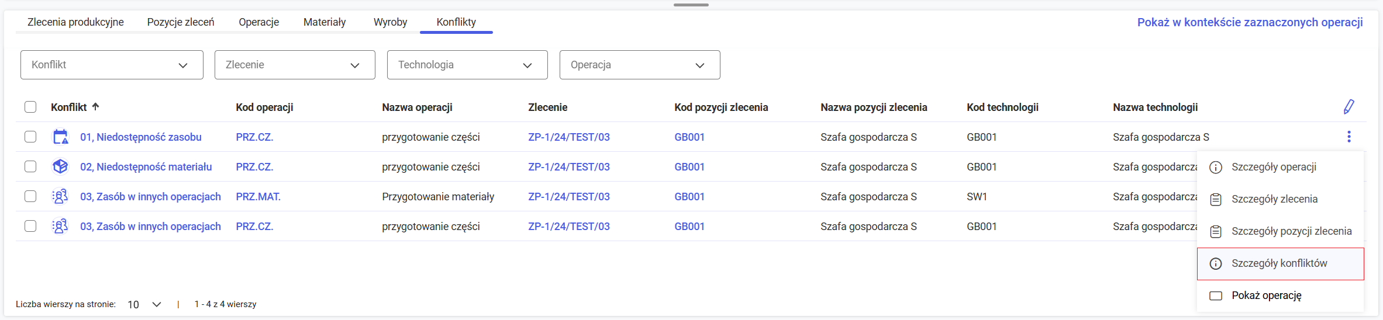
Task: Change rows per page dropdown value
Action: [x=144, y=304]
